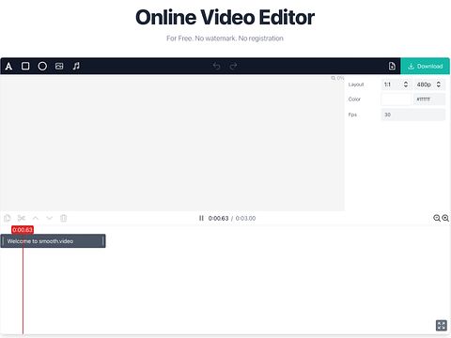Select the 'Welcome to smooth.video' clip
Image resolution: width=451 pixels, height=338 pixels.
(x=53, y=241)
